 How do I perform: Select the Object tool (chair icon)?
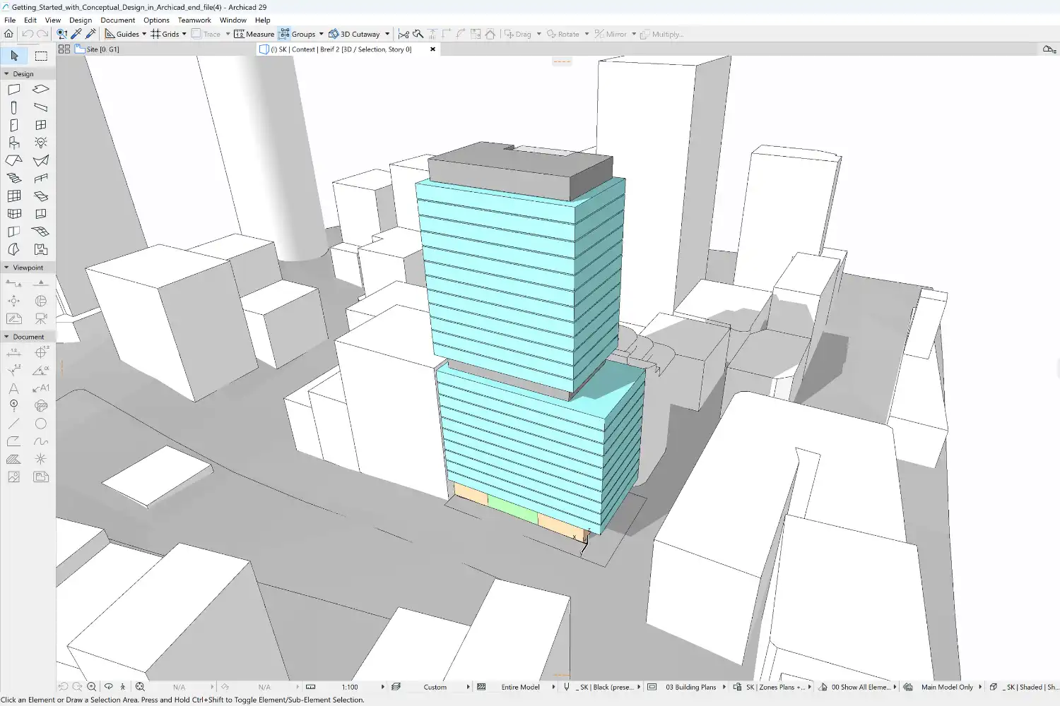[14, 142]
